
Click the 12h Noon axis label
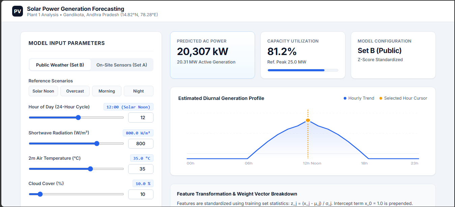click(312, 163)
